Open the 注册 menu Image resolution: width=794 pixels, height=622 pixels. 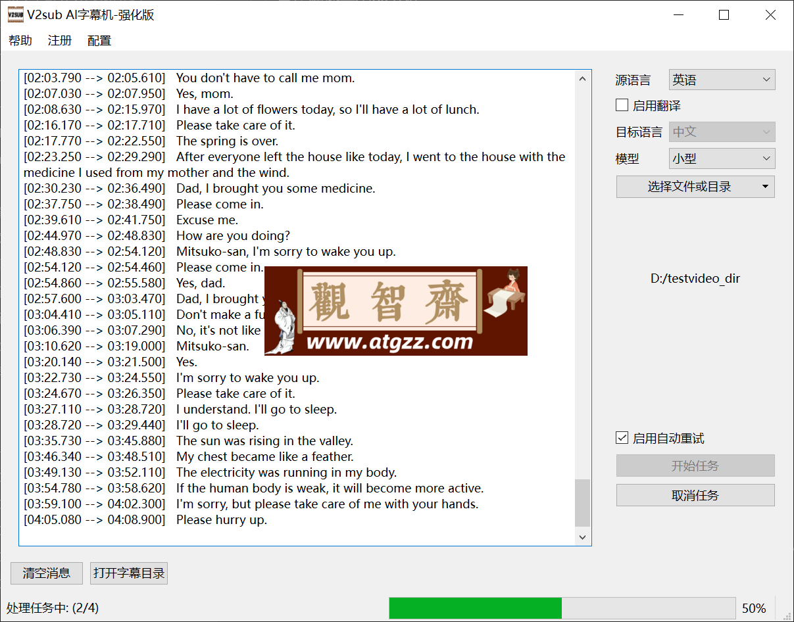click(60, 41)
